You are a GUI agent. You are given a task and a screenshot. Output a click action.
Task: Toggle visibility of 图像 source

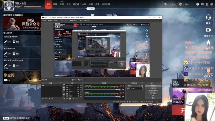(x=78, y=87)
